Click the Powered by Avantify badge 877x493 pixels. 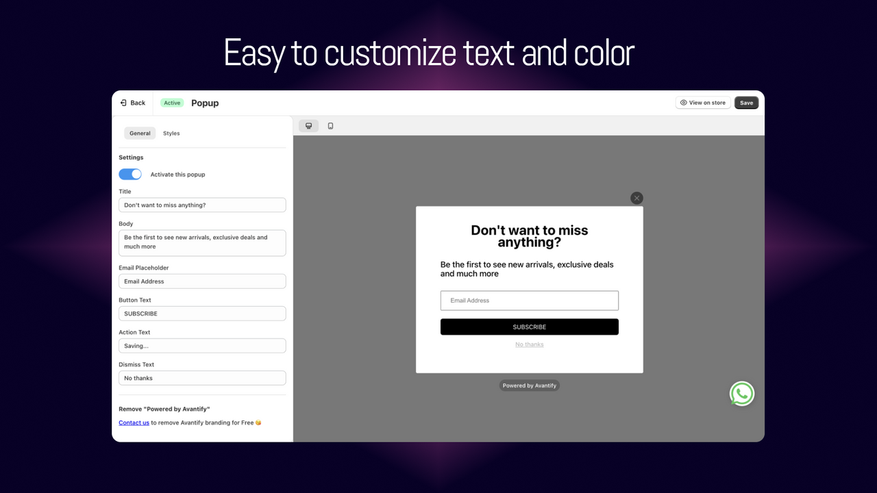(530, 385)
